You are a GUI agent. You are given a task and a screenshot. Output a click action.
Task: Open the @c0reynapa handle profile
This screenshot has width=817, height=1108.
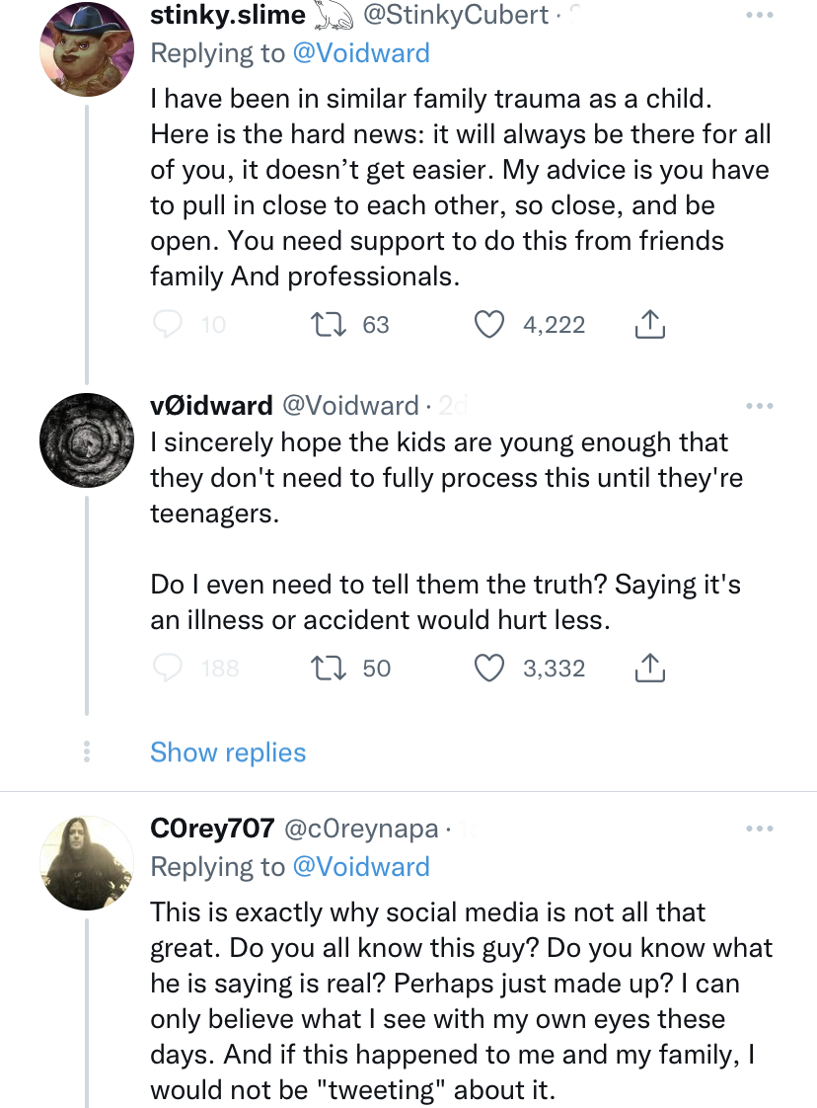click(x=361, y=830)
